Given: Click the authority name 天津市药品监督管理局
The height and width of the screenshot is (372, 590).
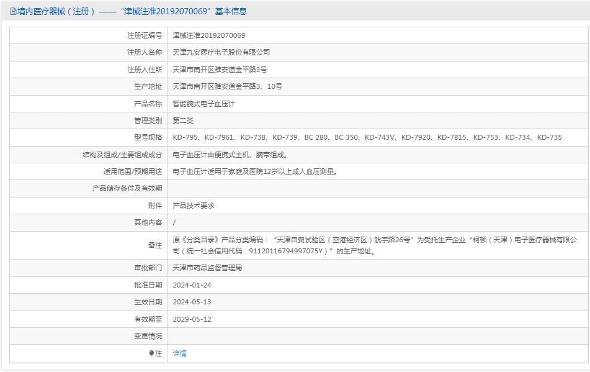Looking at the screenshot, I should [207, 268].
